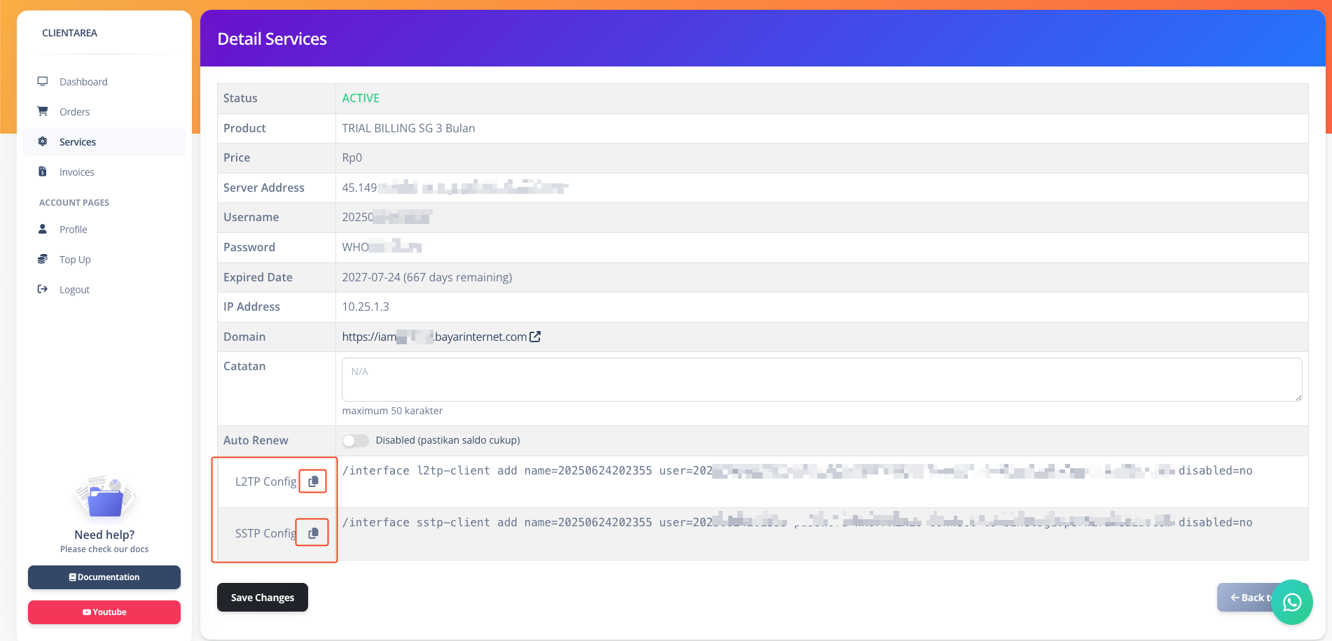Open the WhatsApp chat bubble

1291,602
